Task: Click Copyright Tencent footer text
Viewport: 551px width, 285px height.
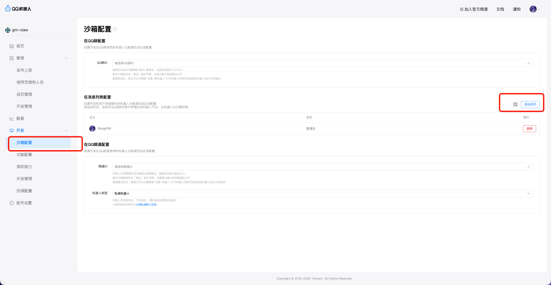Action: click(x=314, y=279)
